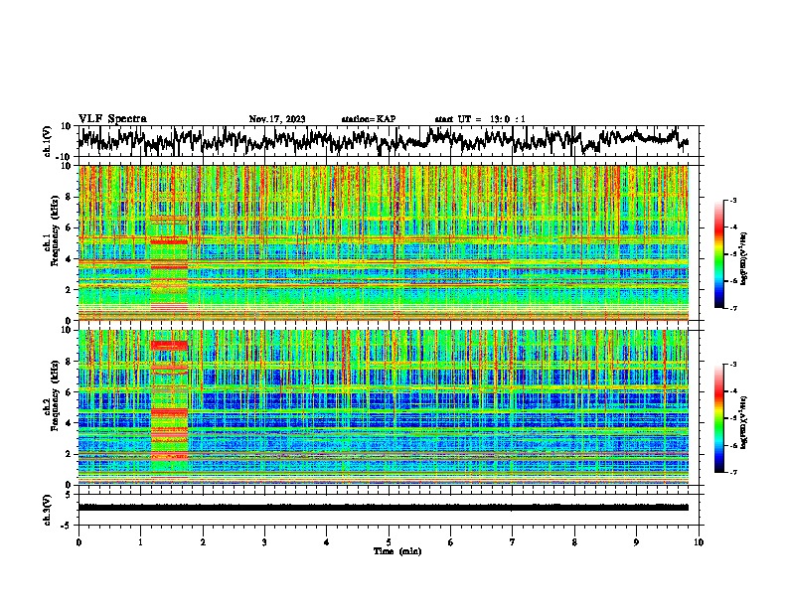Click the time axis tick label "2"
Screen dimensions: 787x608
tap(203, 542)
